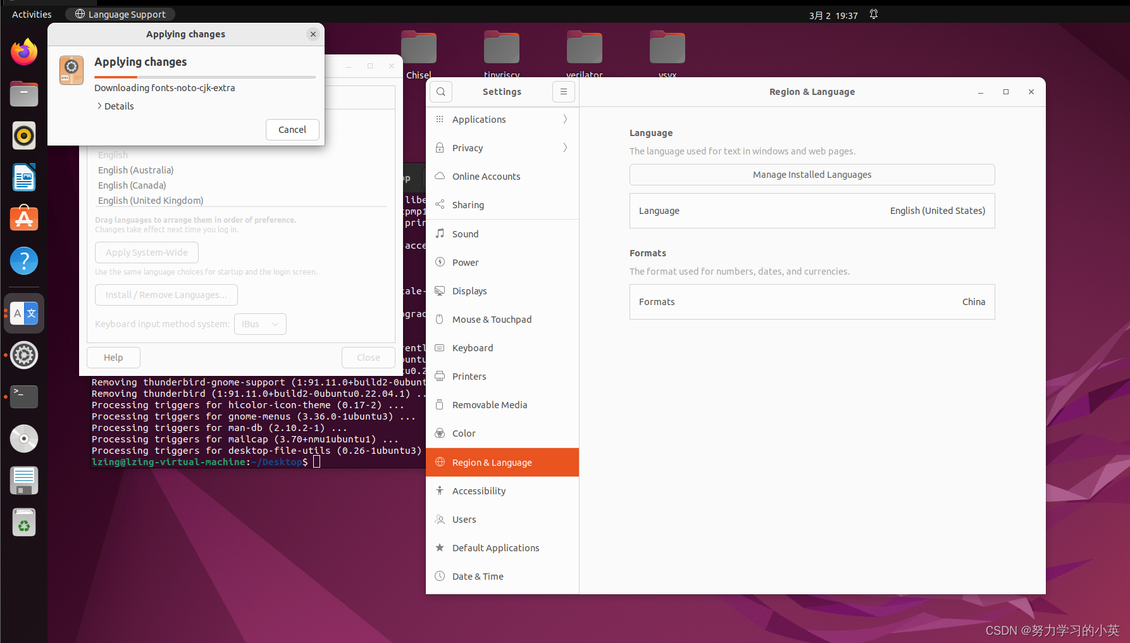Open the Activities overview

pos(31,14)
